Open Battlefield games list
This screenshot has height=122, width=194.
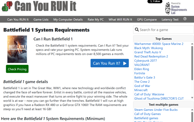pyautogui.click(x=146, y=118)
